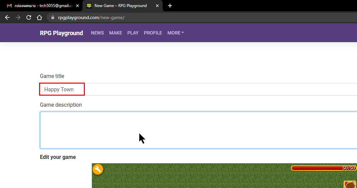Open the browser home page icon
Image resolution: width=357 pixels, height=188 pixels.
[x=39, y=18]
